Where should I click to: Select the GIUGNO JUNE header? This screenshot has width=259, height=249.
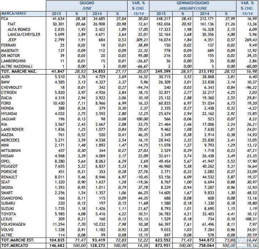click(x=87, y=6)
